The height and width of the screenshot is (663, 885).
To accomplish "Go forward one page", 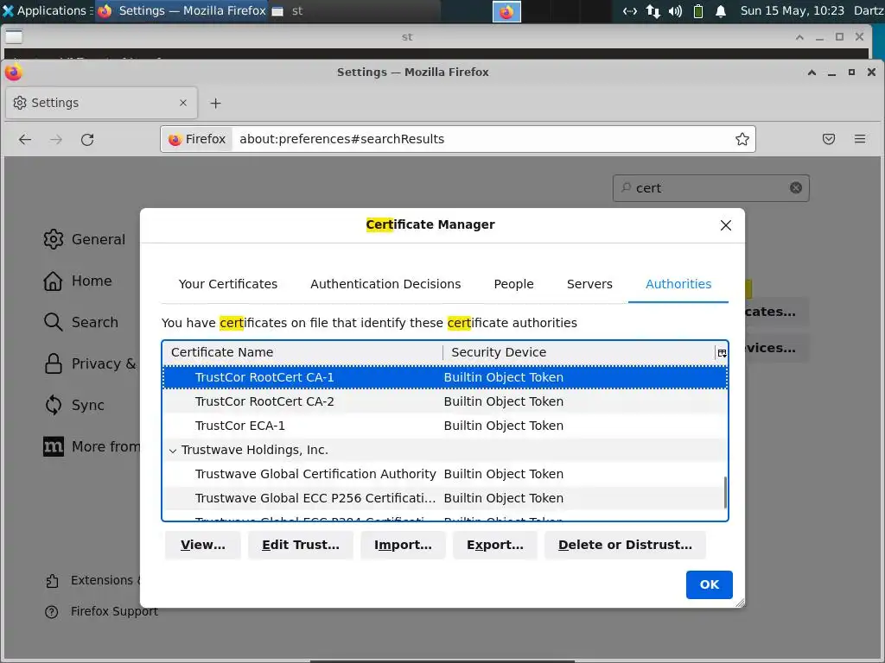I will click(x=56, y=139).
